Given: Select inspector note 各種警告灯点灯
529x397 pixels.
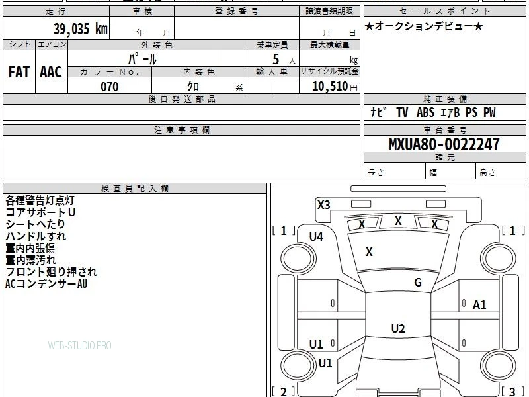Looking at the screenshot, I should click(40, 200).
